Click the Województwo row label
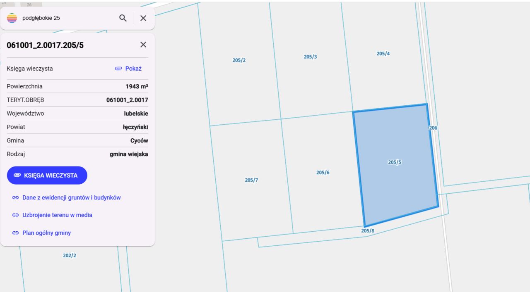This screenshot has width=530, height=292. pyautogui.click(x=26, y=114)
